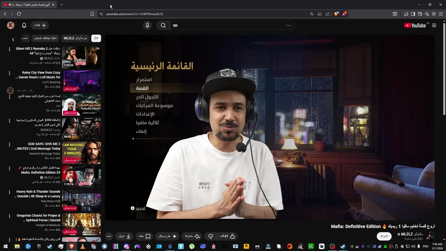Open the YouTube hamburger guide menu
Image resolution: width=446 pixels, height=251 pixels.
pyautogui.click(x=434, y=25)
